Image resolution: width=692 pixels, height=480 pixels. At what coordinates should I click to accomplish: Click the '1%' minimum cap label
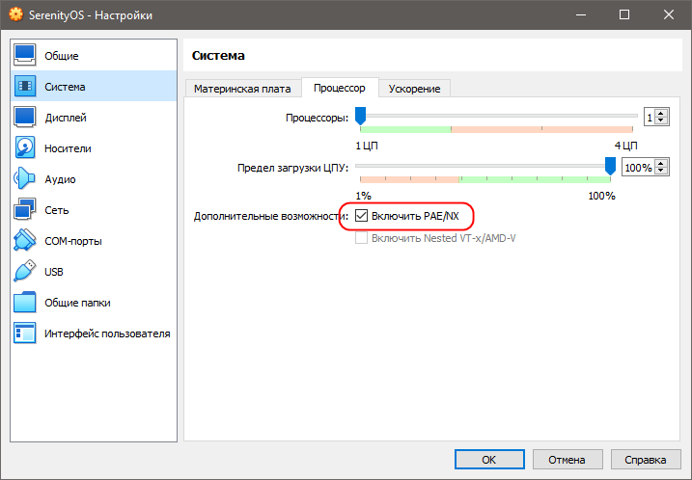tap(363, 196)
